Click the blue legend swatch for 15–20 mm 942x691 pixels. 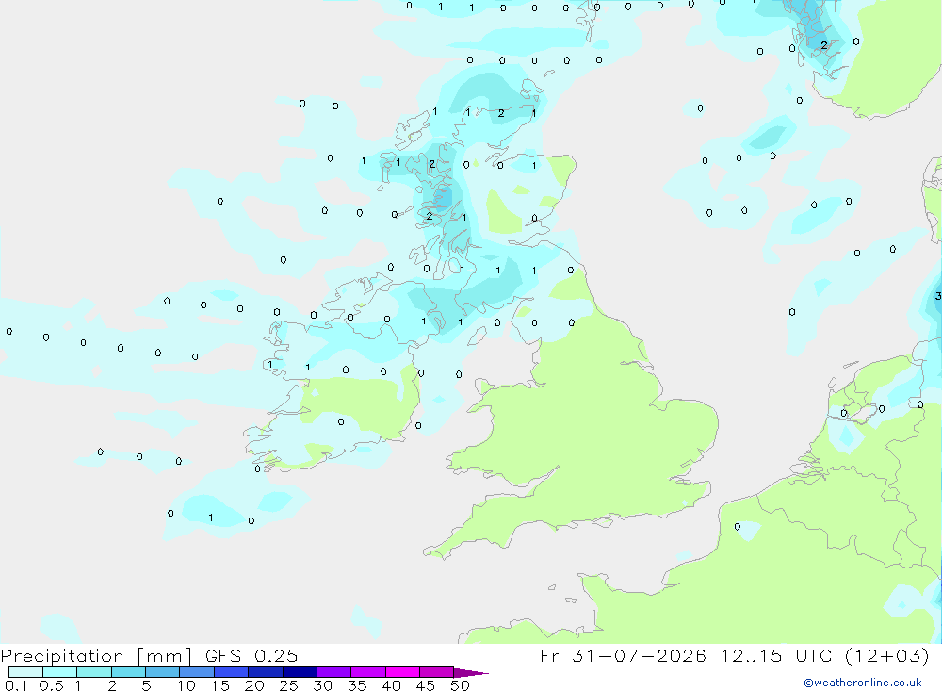click(x=232, y=672)
